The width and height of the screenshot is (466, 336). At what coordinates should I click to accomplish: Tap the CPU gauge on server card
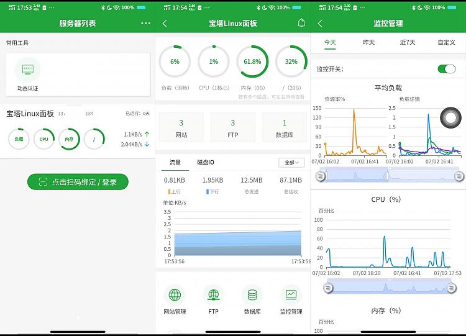[43, 139]
